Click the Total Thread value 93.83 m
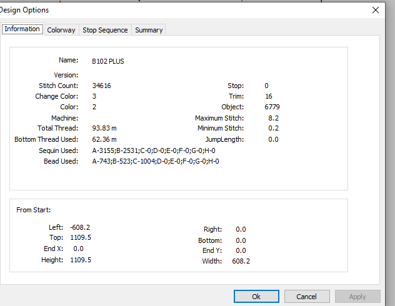395x306 pixels. (104, 129)
